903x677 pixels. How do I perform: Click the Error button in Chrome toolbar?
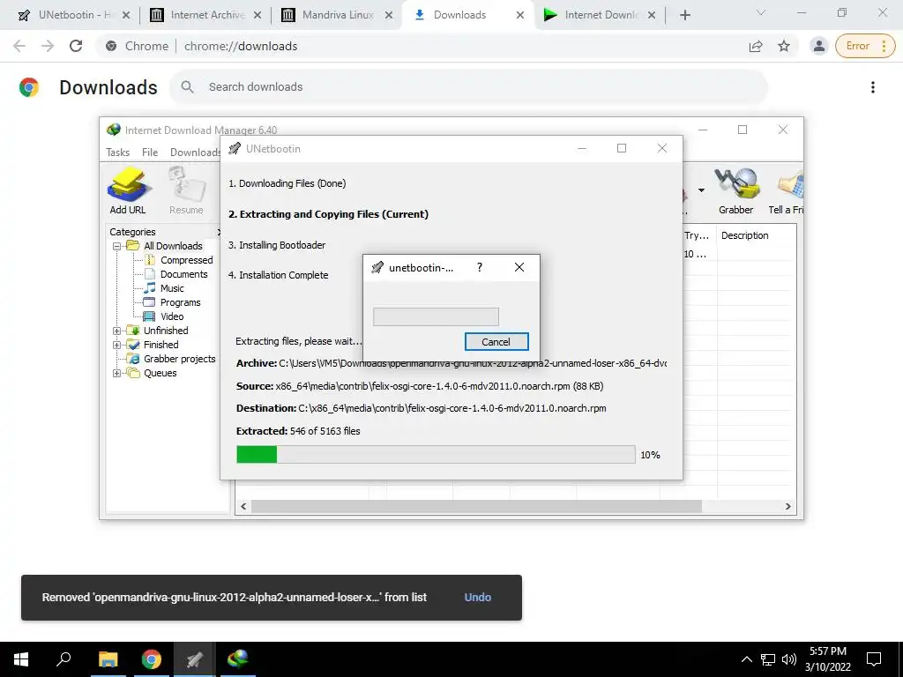[865, 46]
